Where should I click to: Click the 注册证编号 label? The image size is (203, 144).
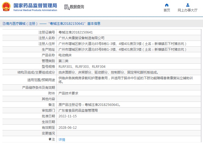pos(47,32)
